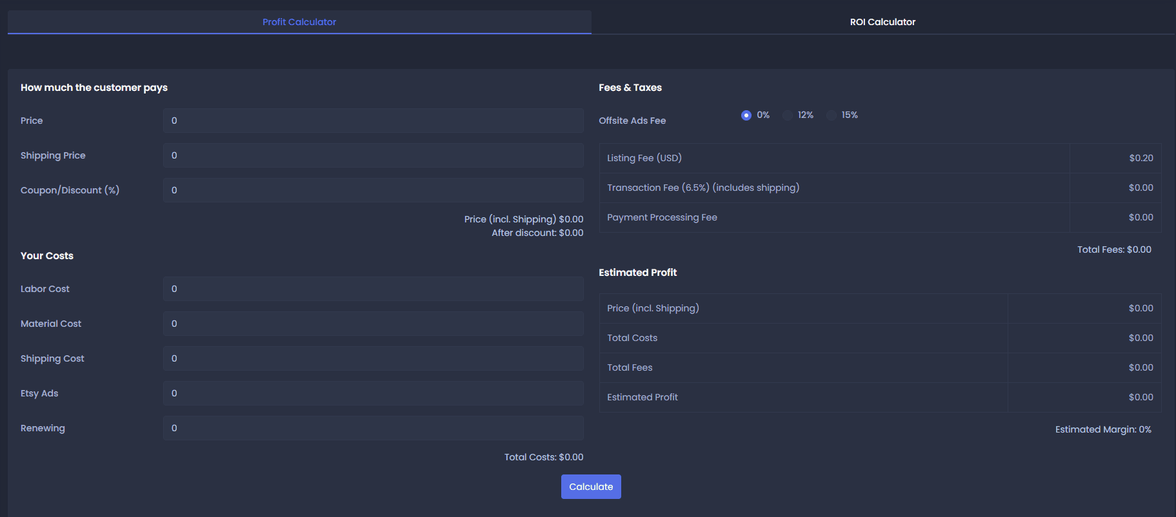
Task: Click the Estimated Profit table row label
Action: click(x=643, y=397)
